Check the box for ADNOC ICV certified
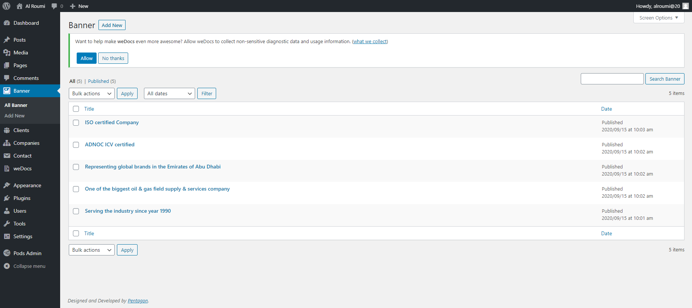Viewport: 692px width, 308px height. 76,145
